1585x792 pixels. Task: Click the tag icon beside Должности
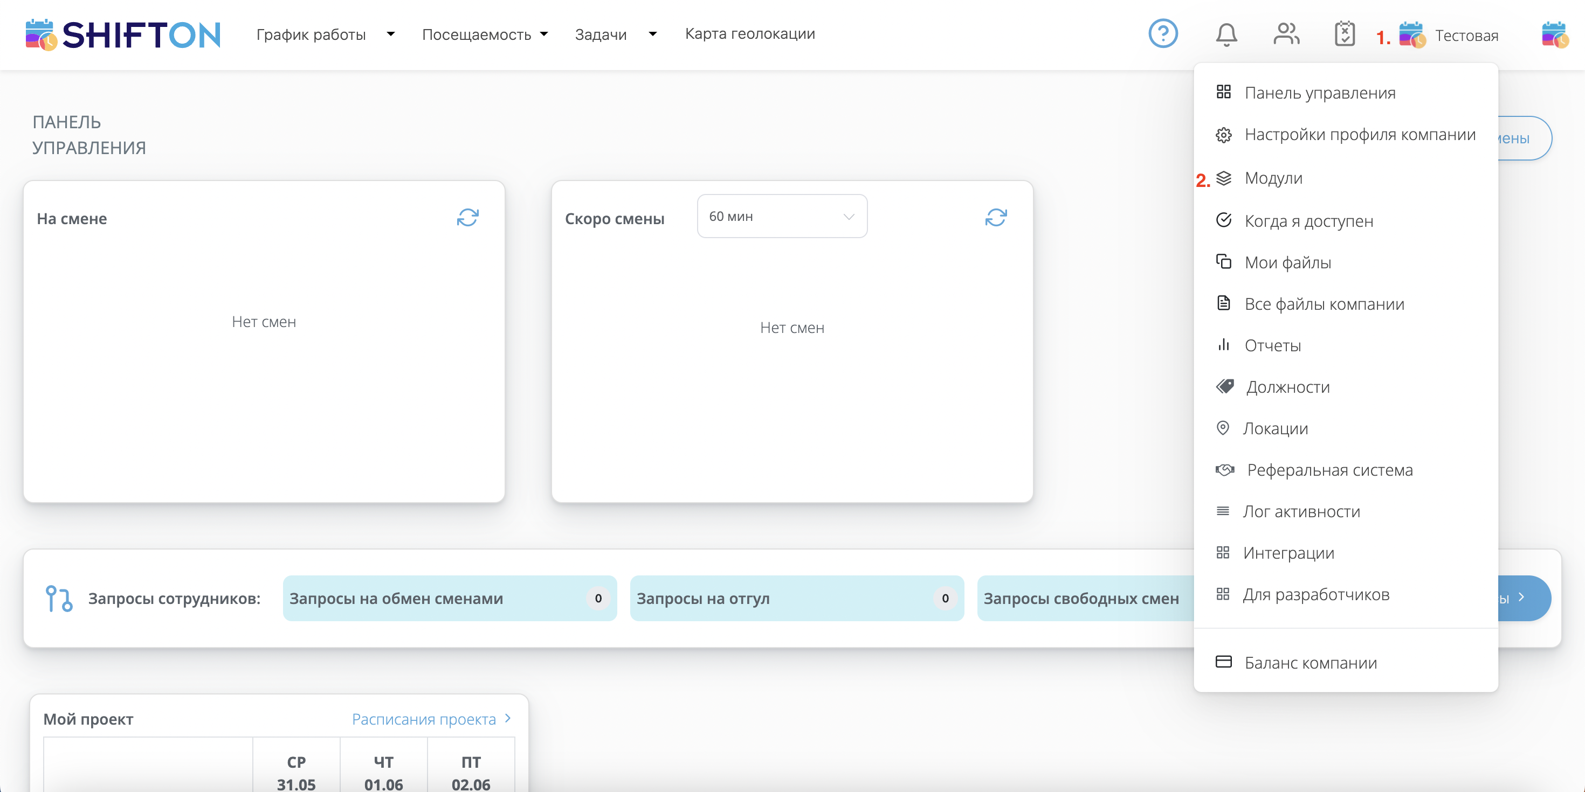tap(1224, 386)
